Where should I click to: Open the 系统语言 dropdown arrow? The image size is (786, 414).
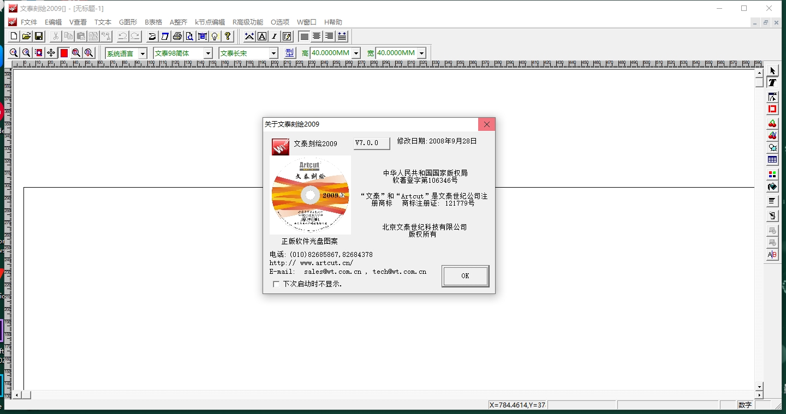(142, 53)
